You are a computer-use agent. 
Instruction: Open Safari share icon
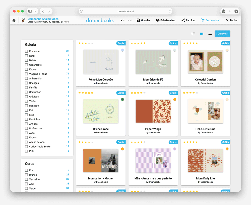point(224,11)
